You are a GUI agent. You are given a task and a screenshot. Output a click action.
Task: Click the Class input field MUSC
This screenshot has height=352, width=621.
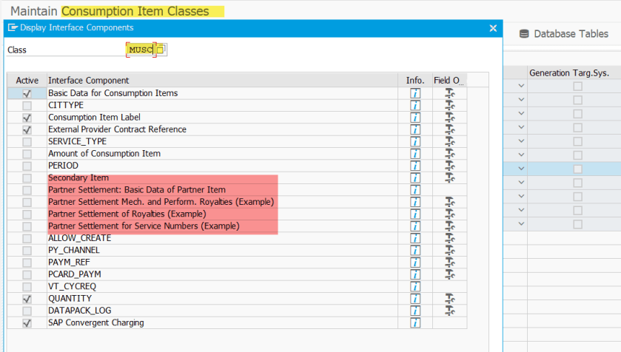(141, 50)
